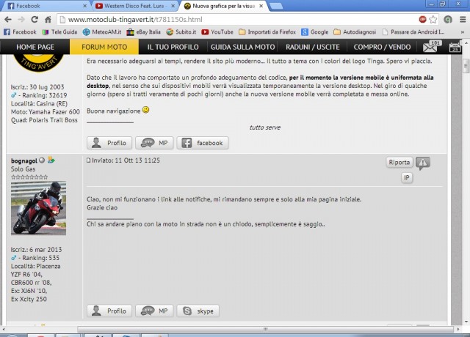
Task: Click the facebook button under the first post
Action: [203, 143]
